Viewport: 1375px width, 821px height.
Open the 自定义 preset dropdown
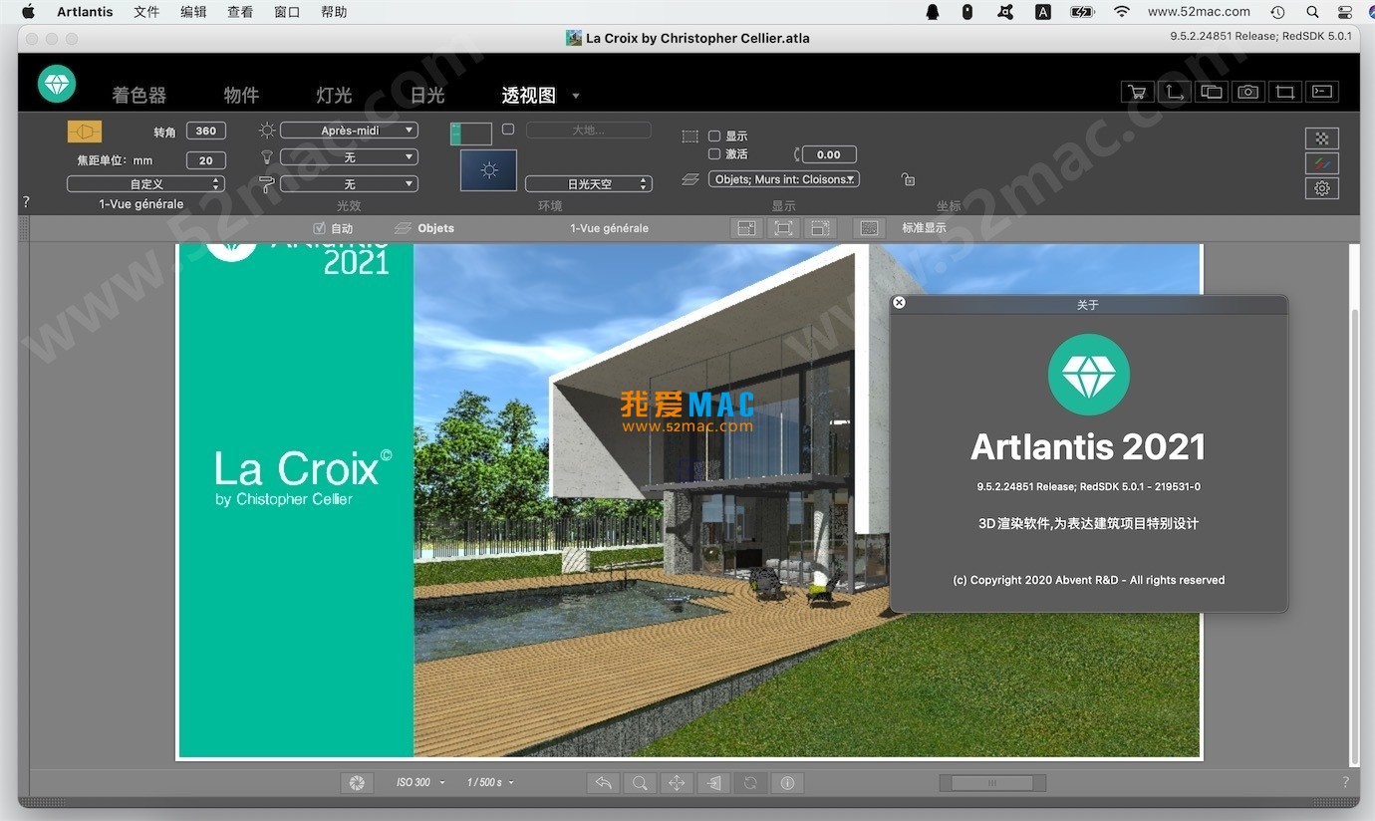pos(145,184)
